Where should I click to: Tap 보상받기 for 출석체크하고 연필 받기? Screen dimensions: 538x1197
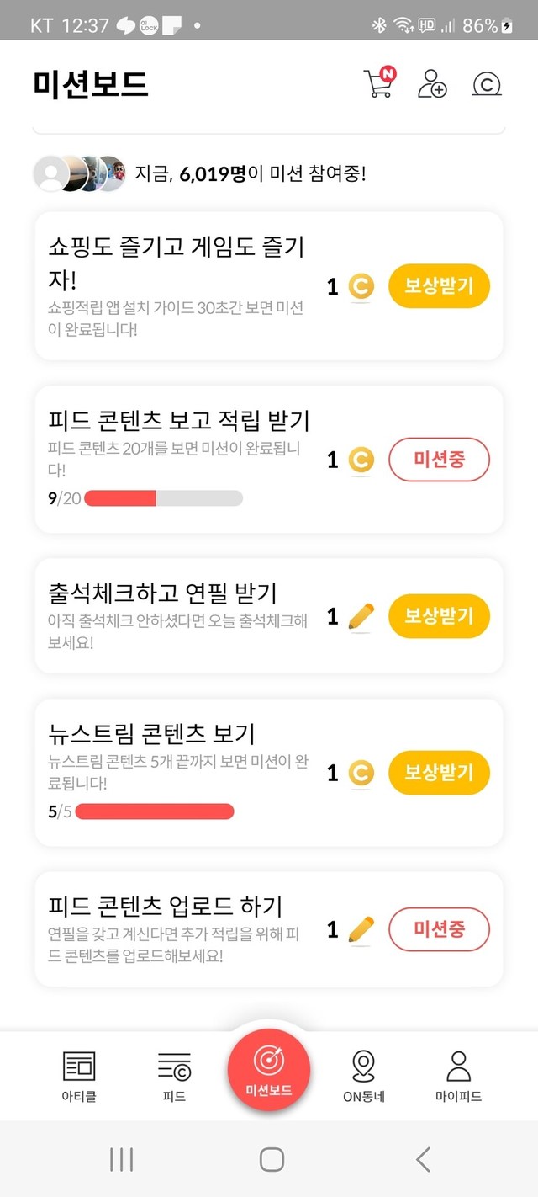(x=439, y=616)
